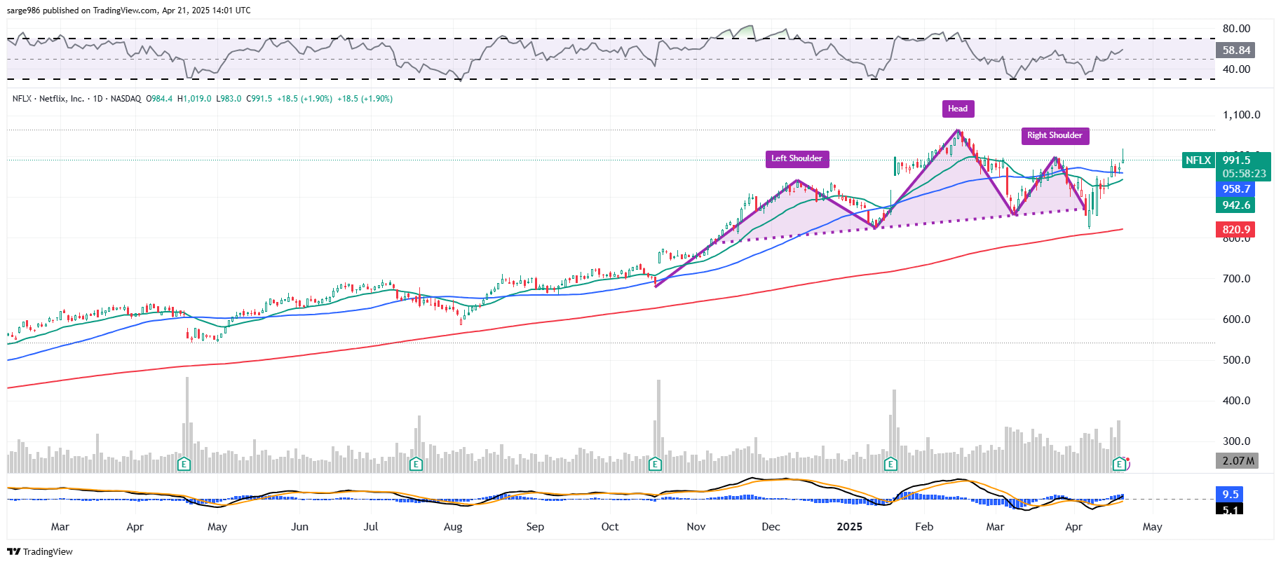
Task: Click the January 2025 earnings E icon
Action: [890, 464]
